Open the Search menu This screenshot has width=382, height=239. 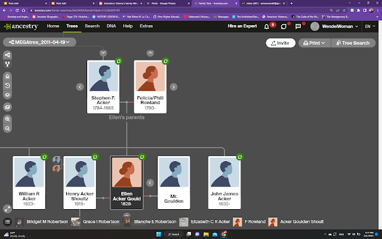pyautogui.click(x=92, y=26)
